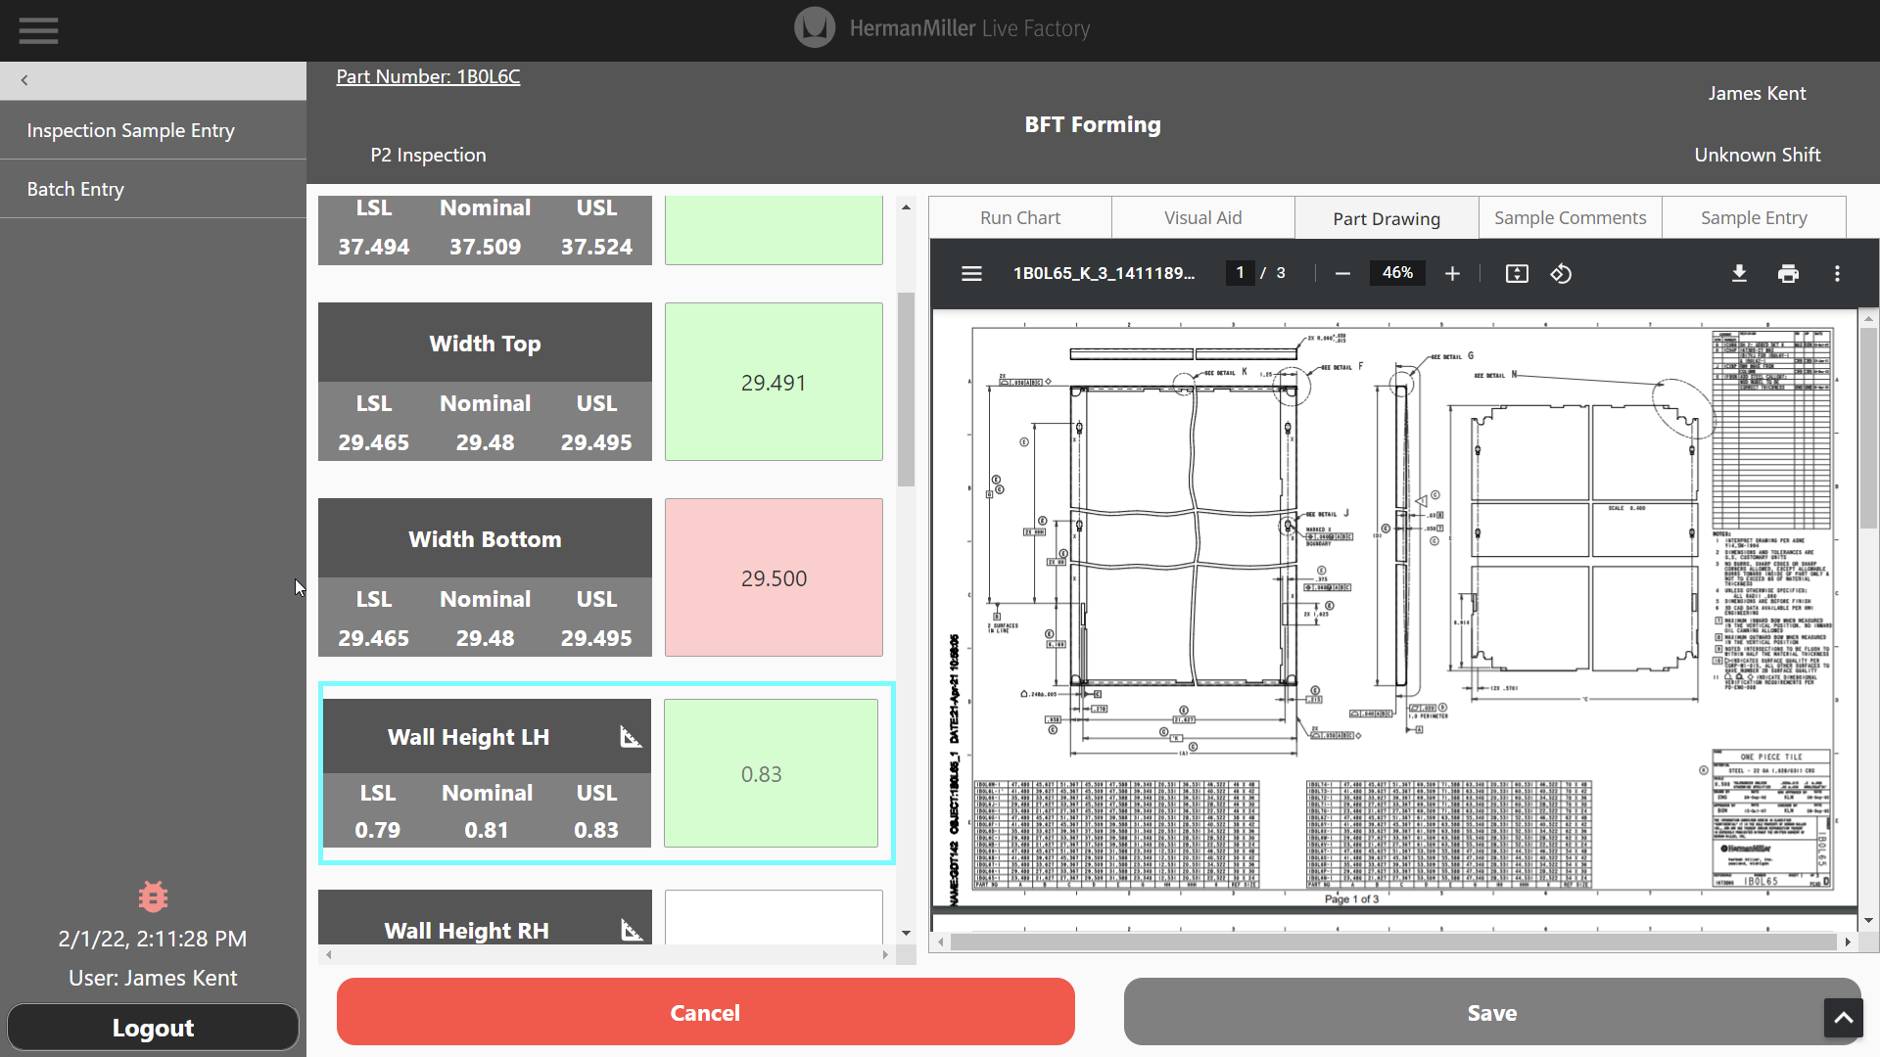Click the HermanMiller logo icon
The width and height of the screenshot is (1880, 1057).
pos(814,27)
